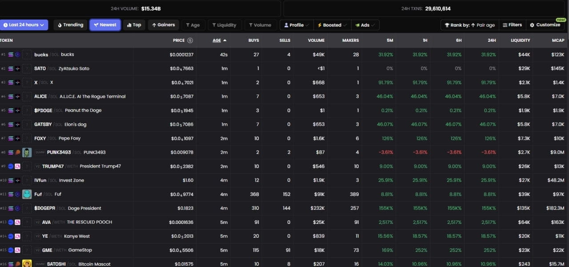This screenshot has height=267, width=569.
Task: Click the Solana chain icon in bucks row
Action: pos(11,55)
